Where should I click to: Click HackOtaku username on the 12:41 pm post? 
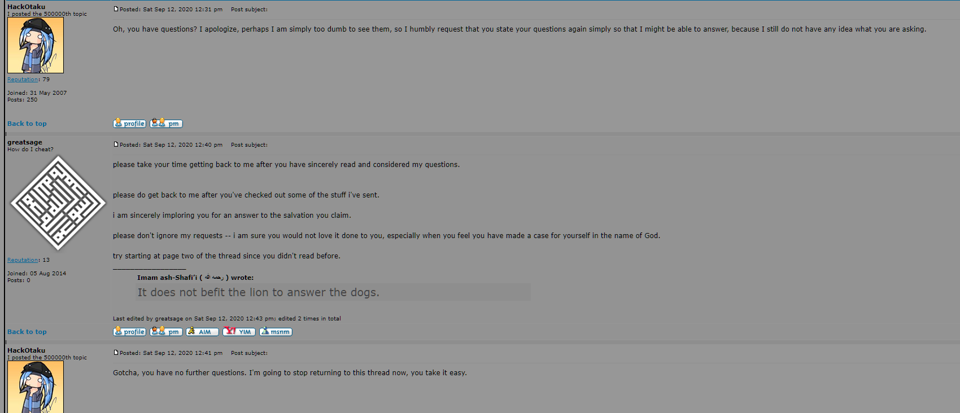point(27,350)
